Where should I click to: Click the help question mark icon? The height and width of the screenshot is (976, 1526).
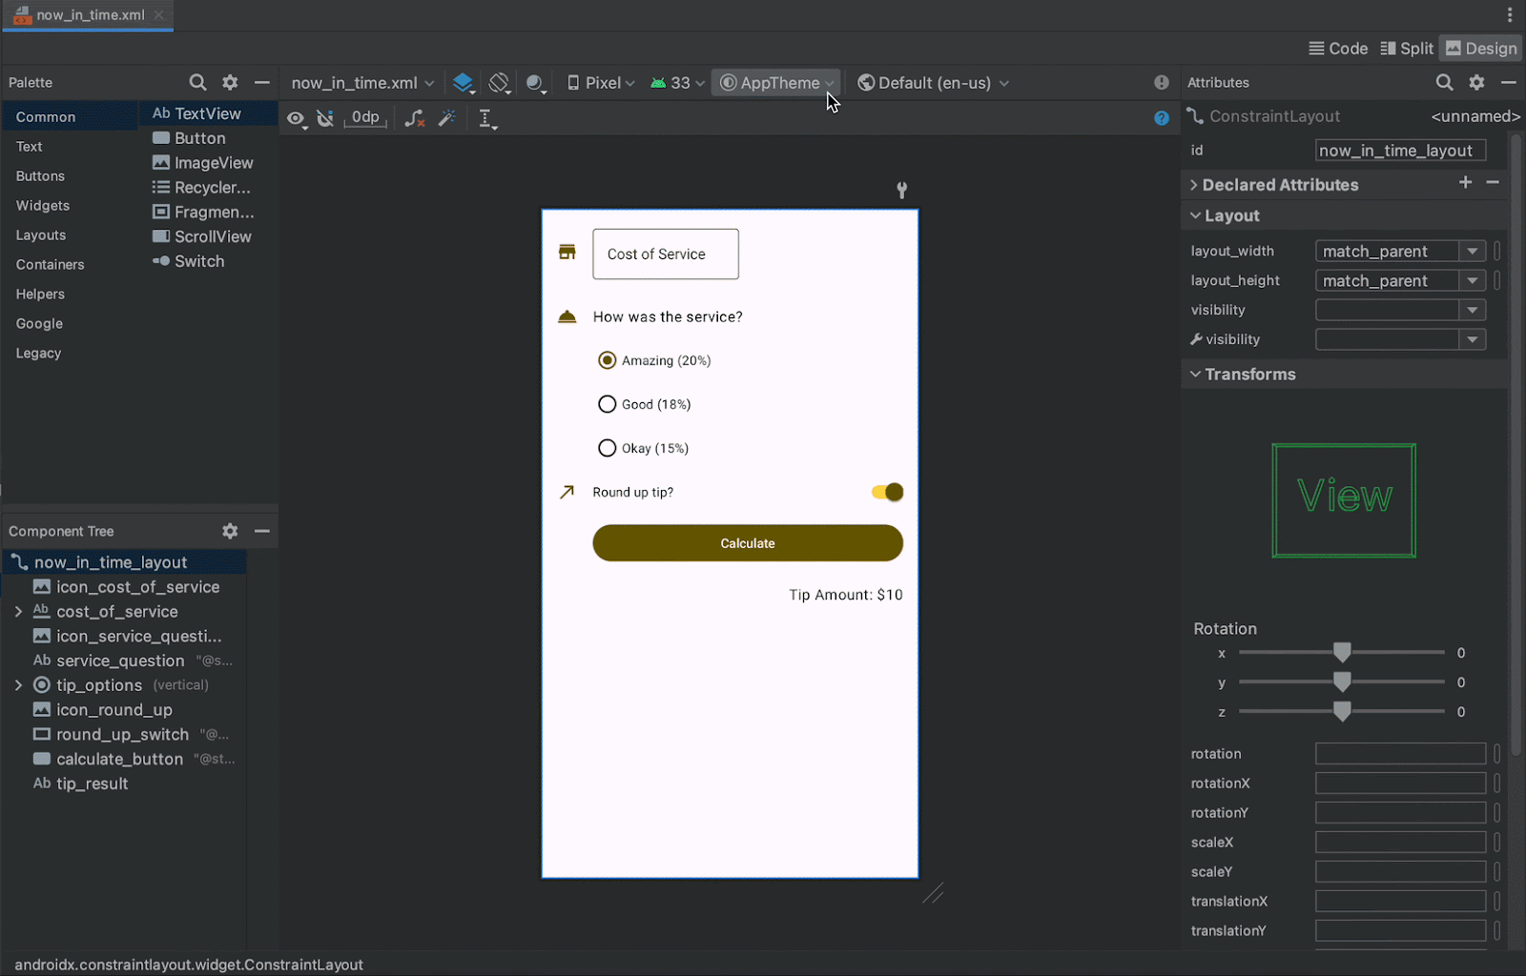click(x=1161, y=117)
